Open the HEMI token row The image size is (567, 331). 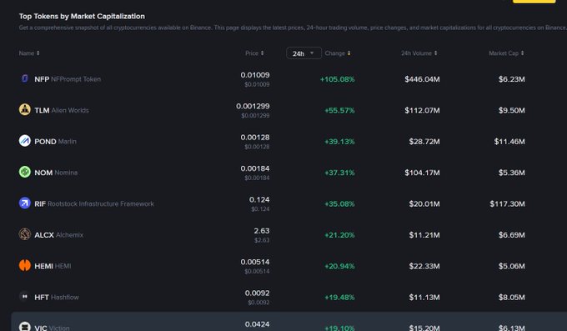coord(289,265)
